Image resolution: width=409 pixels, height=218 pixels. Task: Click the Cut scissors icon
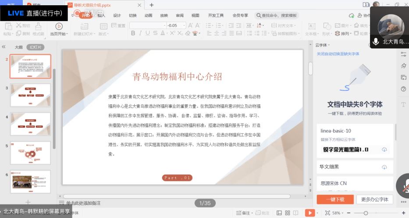[18, 25]
